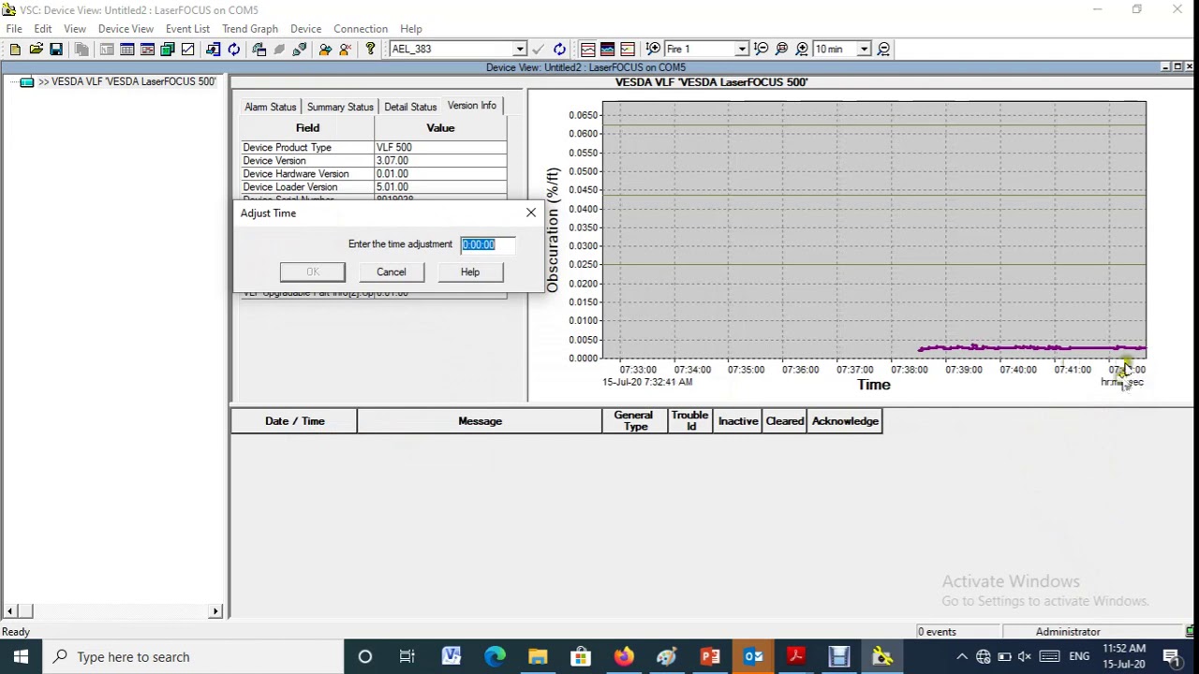Open the Windows Start menu

point(21,657)
